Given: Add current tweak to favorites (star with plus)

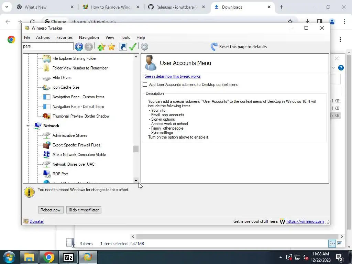Looking at the screenshot, I should 101,47.
